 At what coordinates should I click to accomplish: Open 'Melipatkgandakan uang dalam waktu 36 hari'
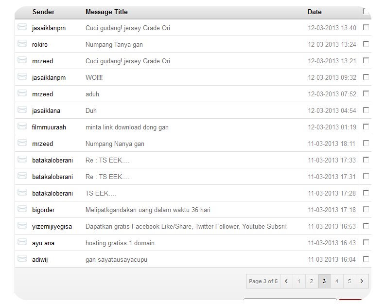(x=148, y=210)
